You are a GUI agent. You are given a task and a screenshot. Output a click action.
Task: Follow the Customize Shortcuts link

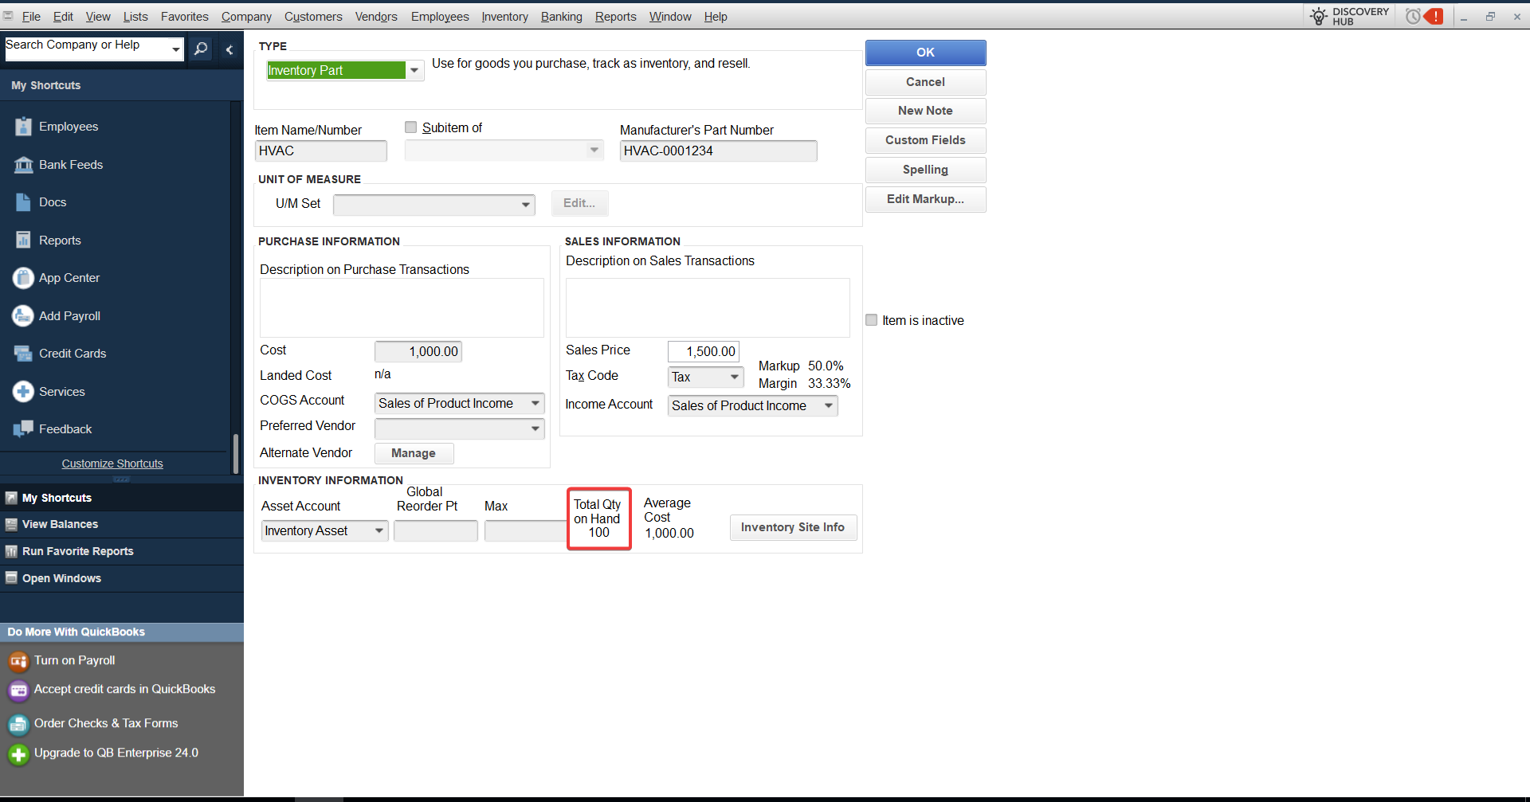[112, 464]
